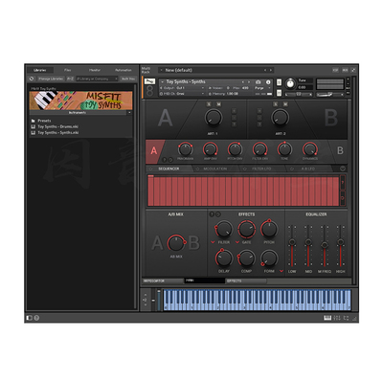Select the B layer button
383x383 pixels.
click(x=340, y=150)
